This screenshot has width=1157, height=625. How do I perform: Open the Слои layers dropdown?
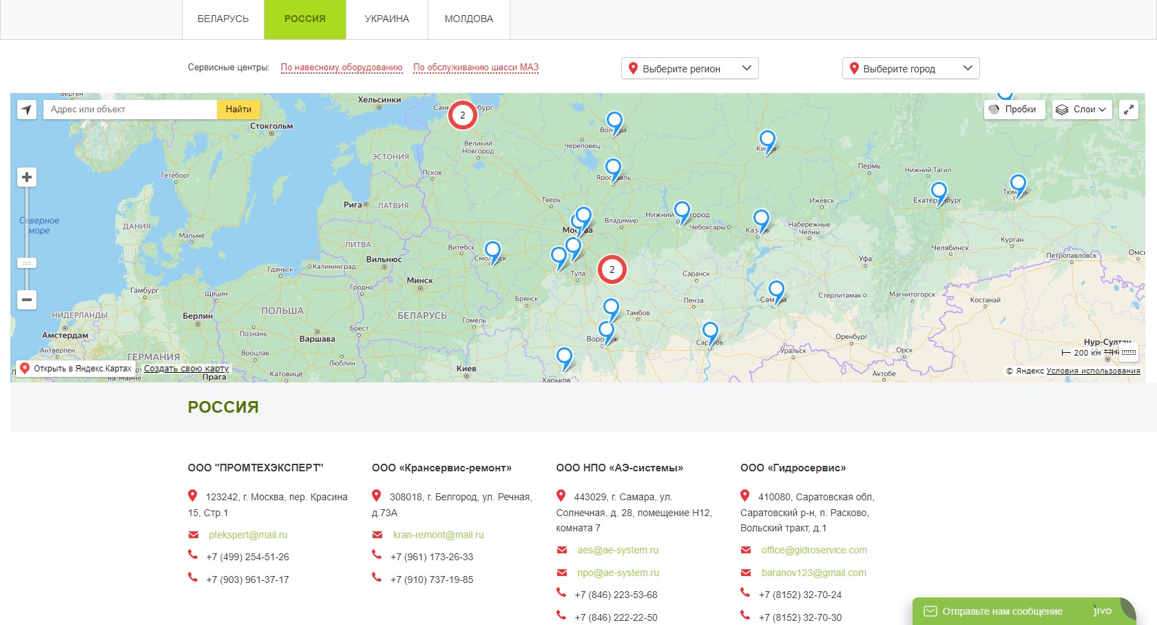click(x=1082, y=110)
